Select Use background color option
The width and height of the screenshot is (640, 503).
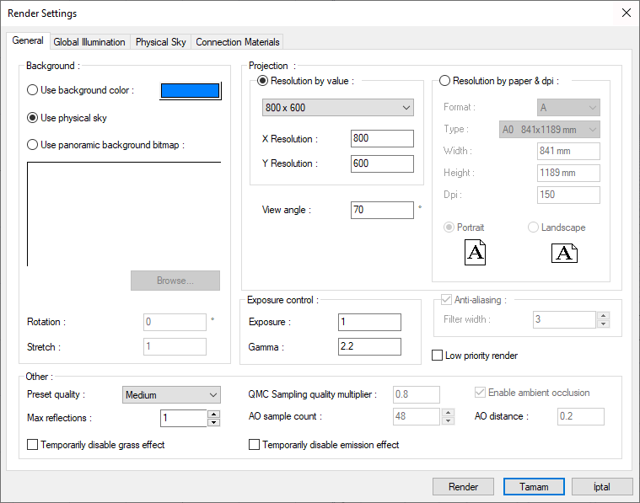point(33,90)
